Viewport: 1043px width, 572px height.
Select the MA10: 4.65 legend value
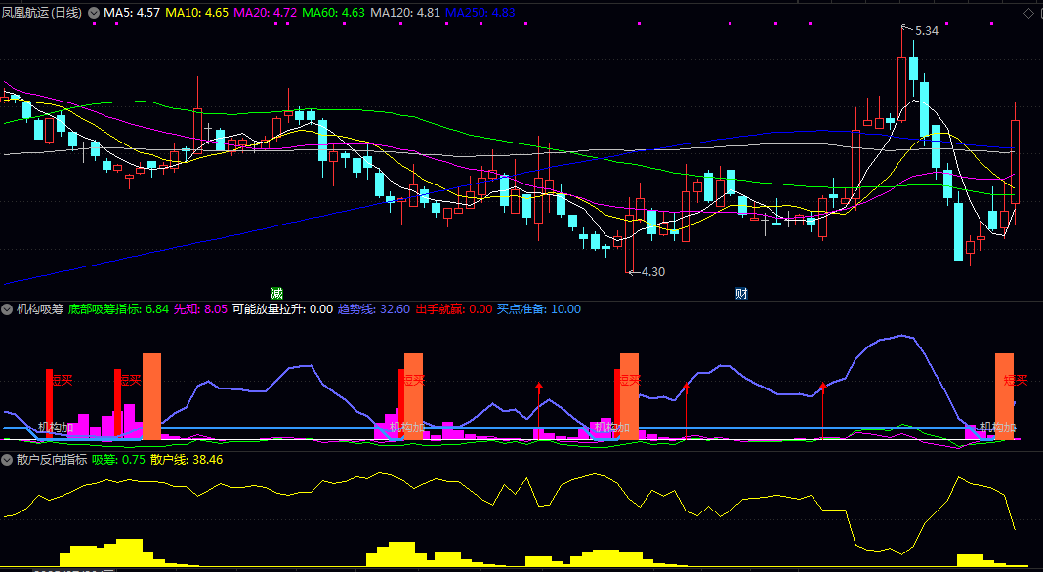click(x=197, y=13)
